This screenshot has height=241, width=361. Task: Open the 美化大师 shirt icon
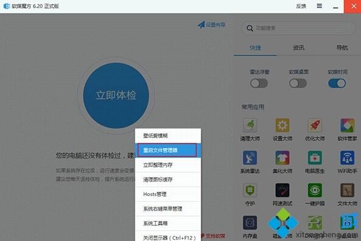282,158
